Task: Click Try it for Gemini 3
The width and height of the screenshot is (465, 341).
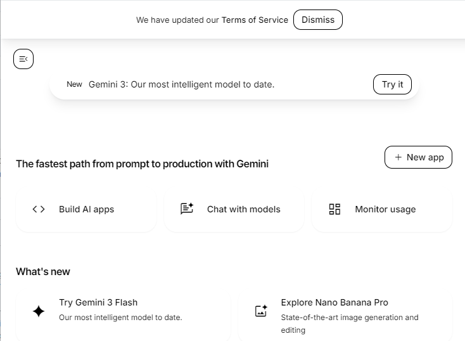Action: pos(392,84)
